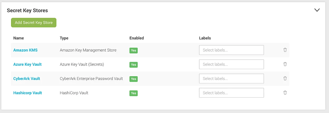Click the Enabled column header
Image resolution: width=329 pixels, height=113 pixels.
[x=137, y=38]
